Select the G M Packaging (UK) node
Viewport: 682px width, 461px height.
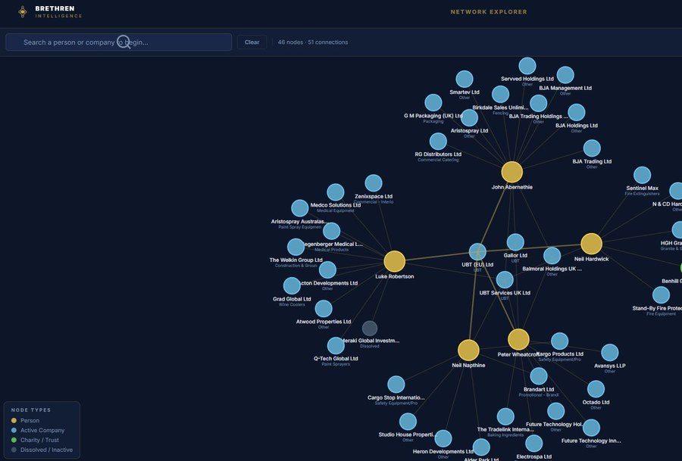(x=433, y=103)
